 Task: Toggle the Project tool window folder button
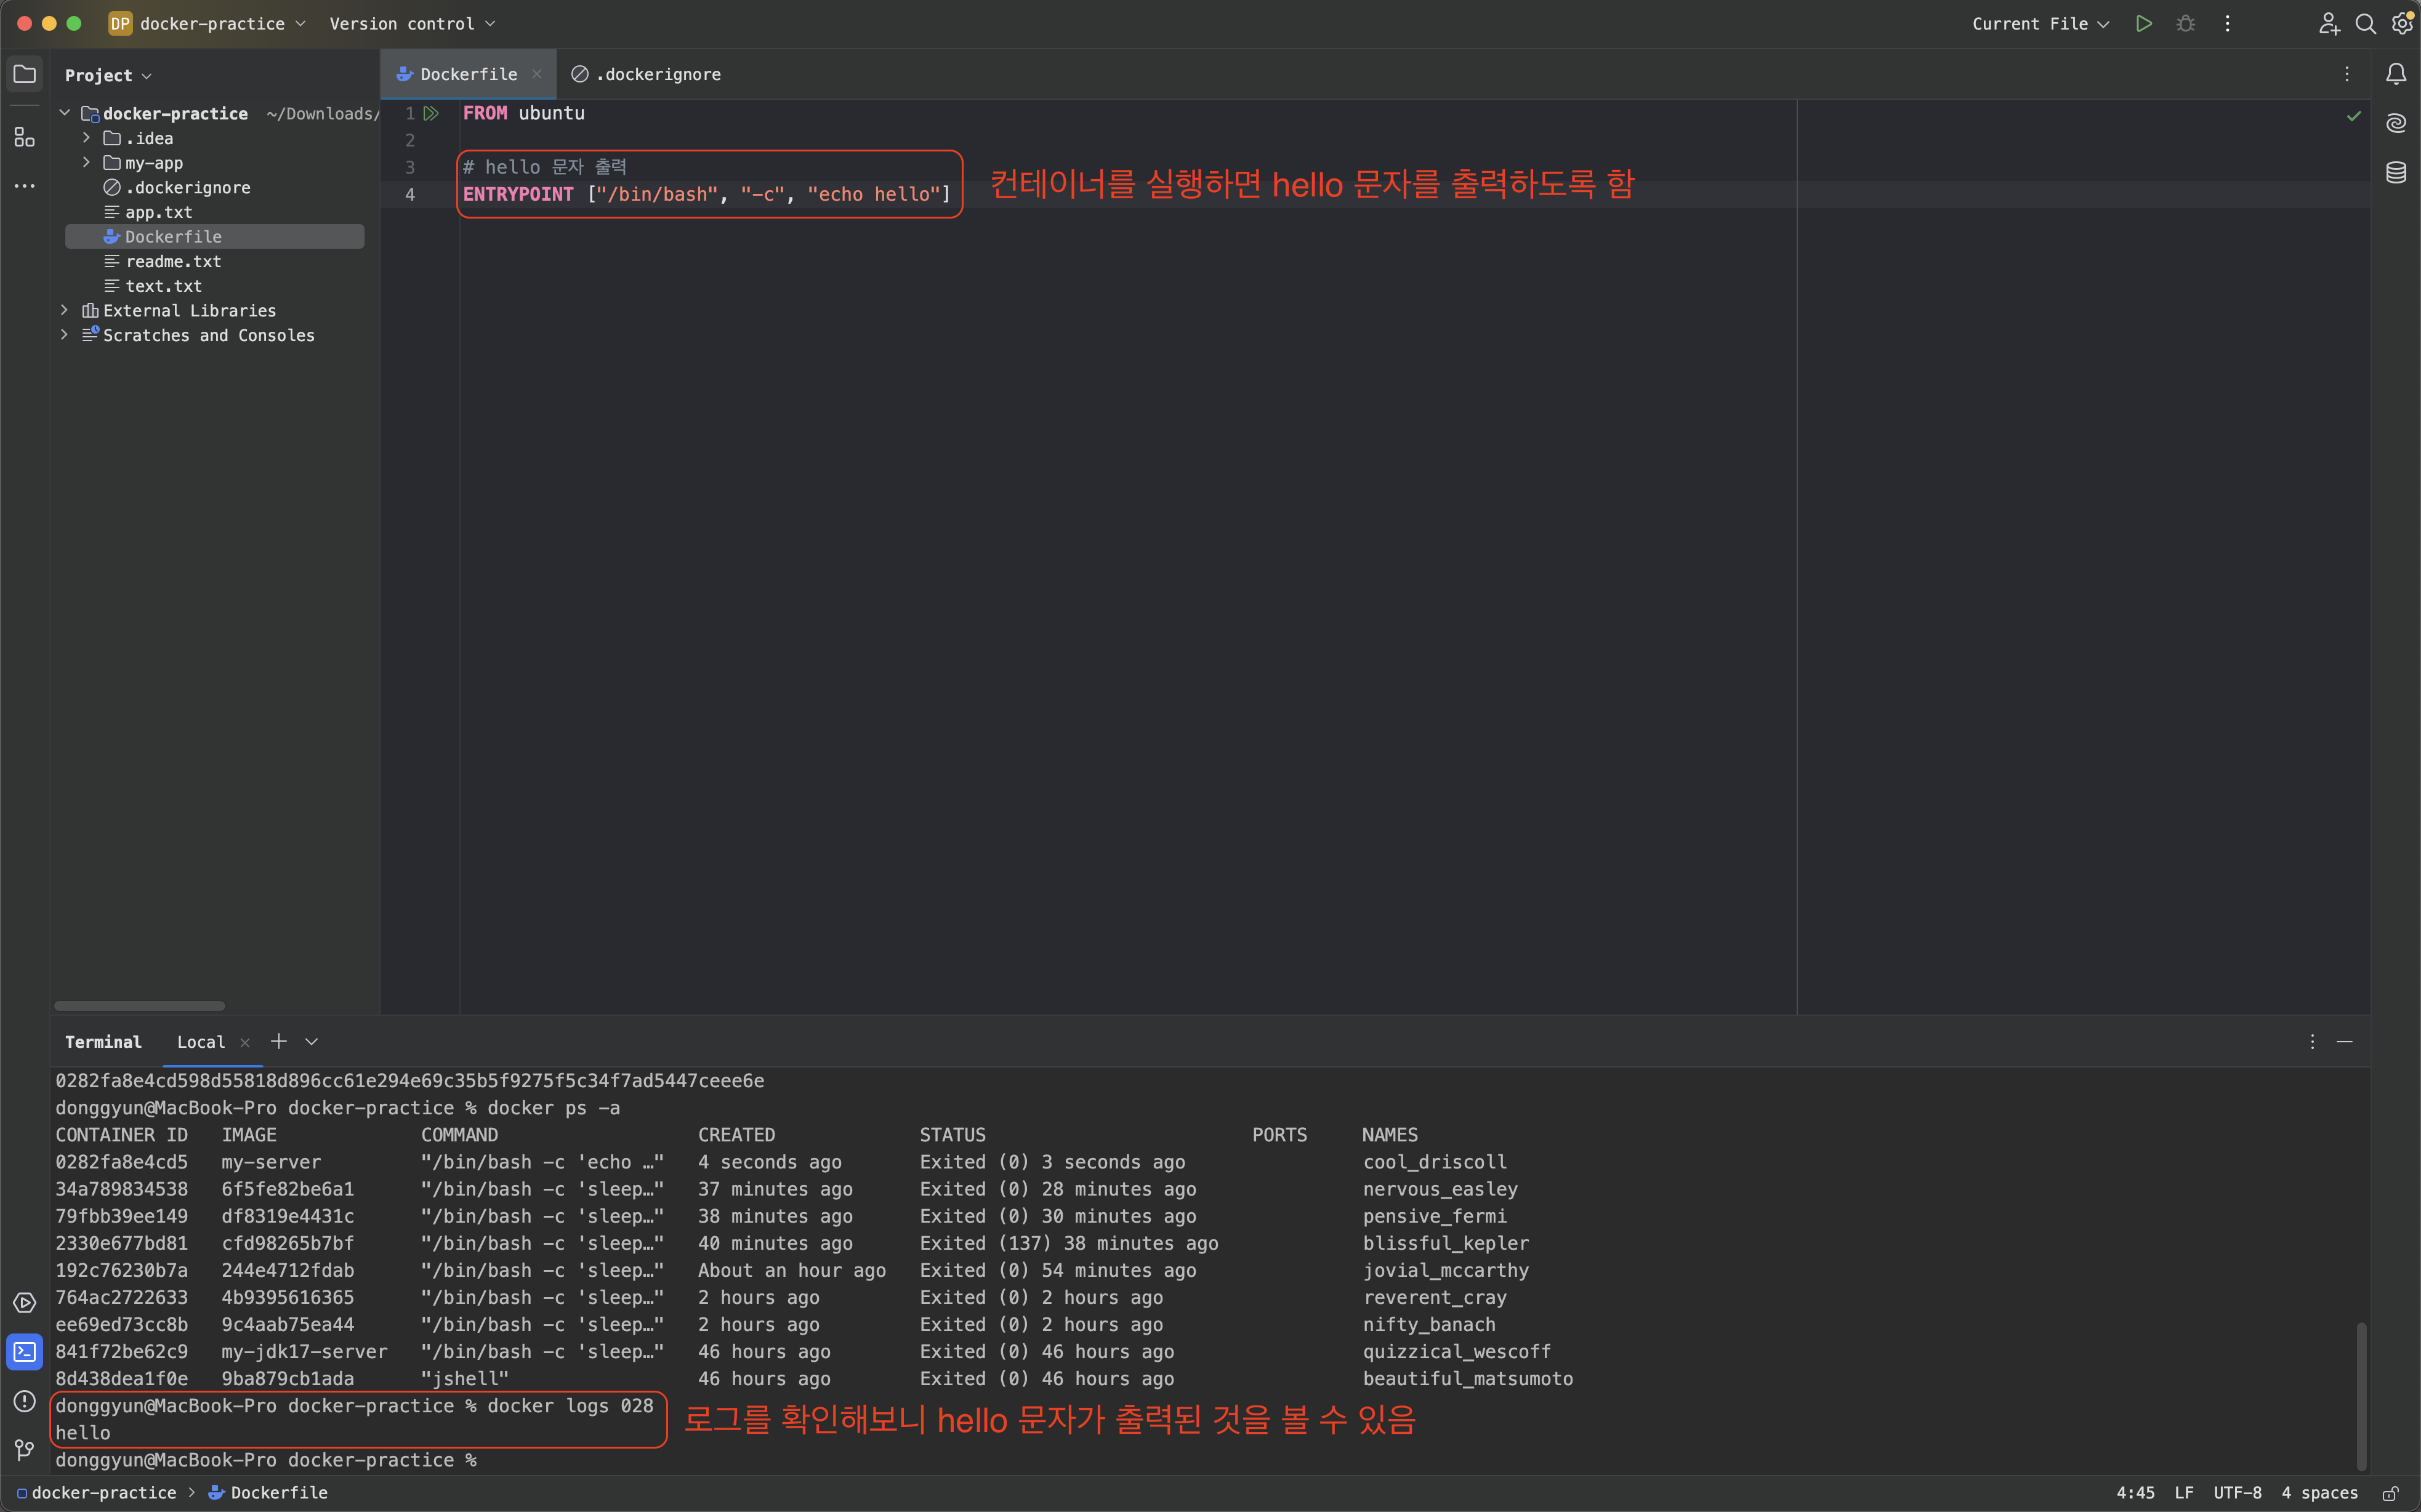pyautogui.click(x=24, y=74)
